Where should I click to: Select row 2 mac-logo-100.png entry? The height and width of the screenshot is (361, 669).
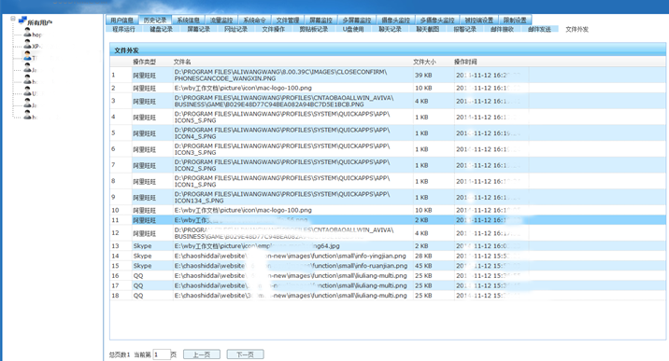(388, 88)
